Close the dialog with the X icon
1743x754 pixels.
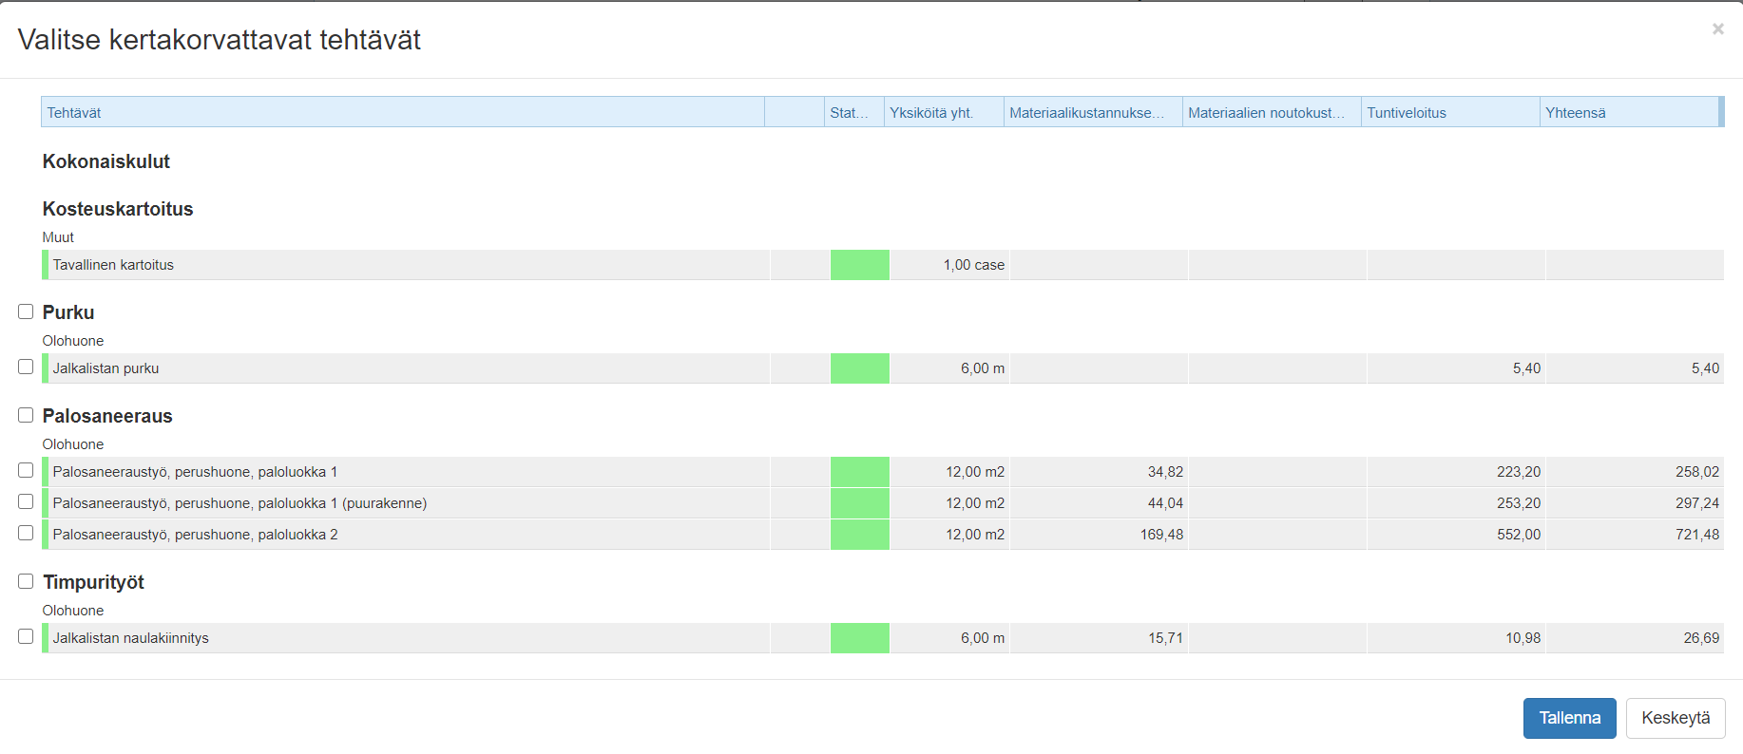coord(1717,29)
